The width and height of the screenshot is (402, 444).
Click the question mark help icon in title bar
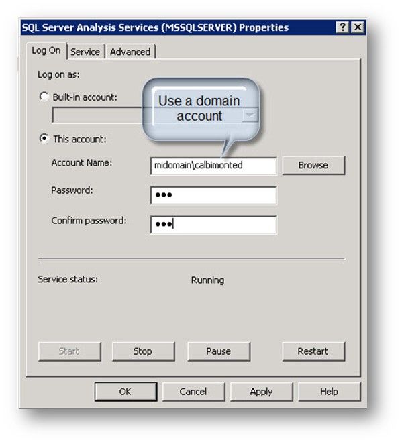point(342,27)
